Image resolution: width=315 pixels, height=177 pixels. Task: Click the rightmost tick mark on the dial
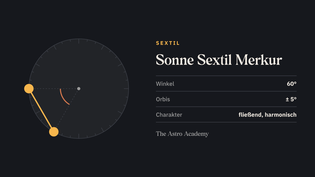[x=126, y=89]
